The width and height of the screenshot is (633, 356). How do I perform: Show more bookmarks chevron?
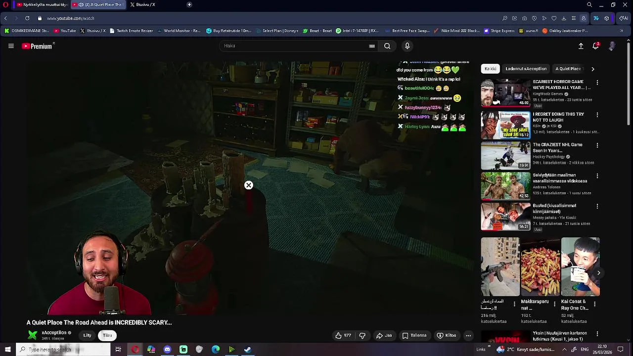click(622, 31)
